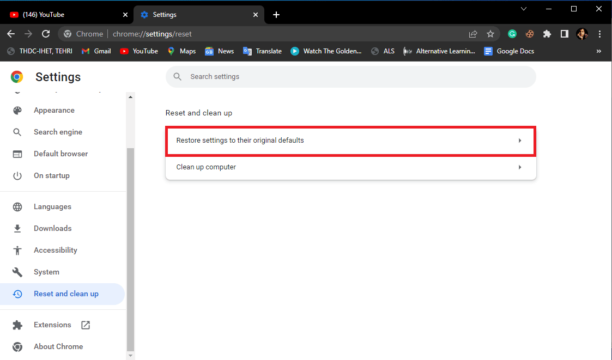Image resolution: width=612 pixels, height=360 pixels.
Task: Switch to the (146) YouTube tab
Action: point(66,15)
